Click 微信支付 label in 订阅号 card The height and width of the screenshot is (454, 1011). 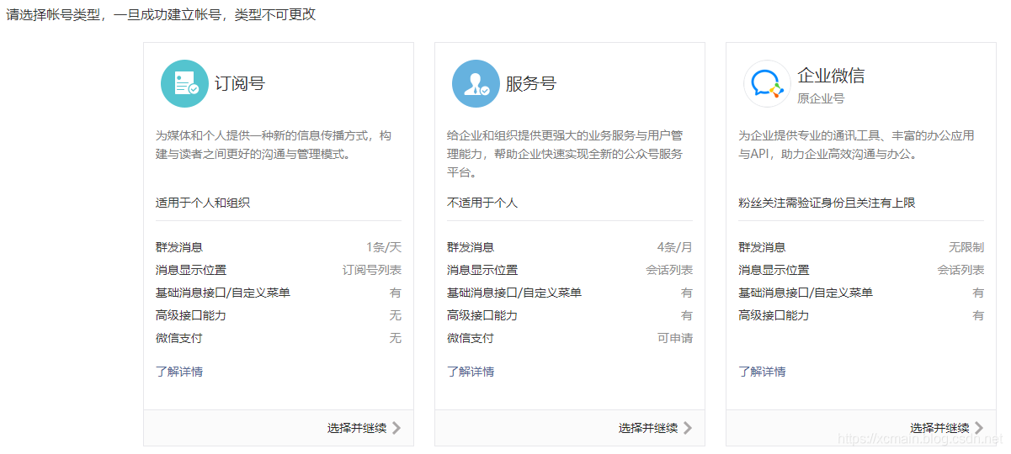(179, 338)
